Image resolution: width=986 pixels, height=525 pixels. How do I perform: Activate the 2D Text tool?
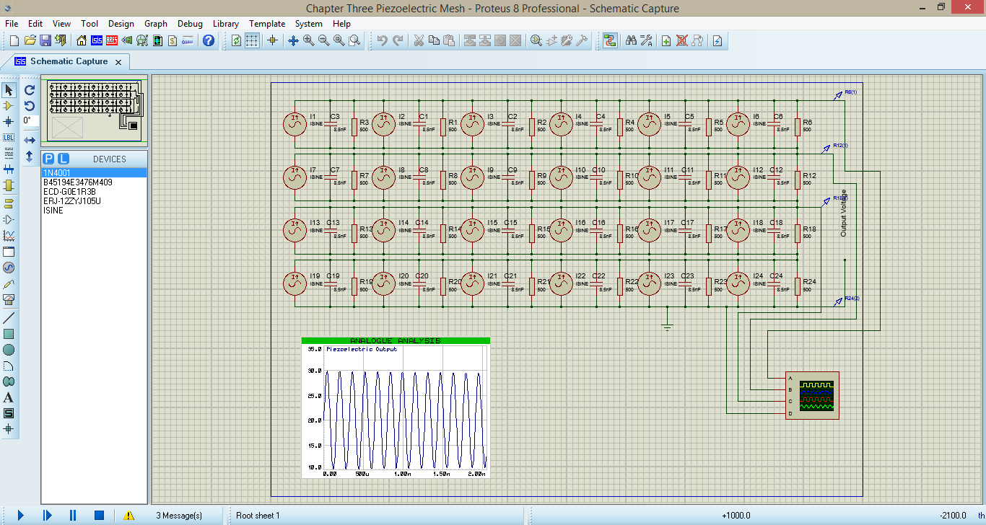coord(9,397)
